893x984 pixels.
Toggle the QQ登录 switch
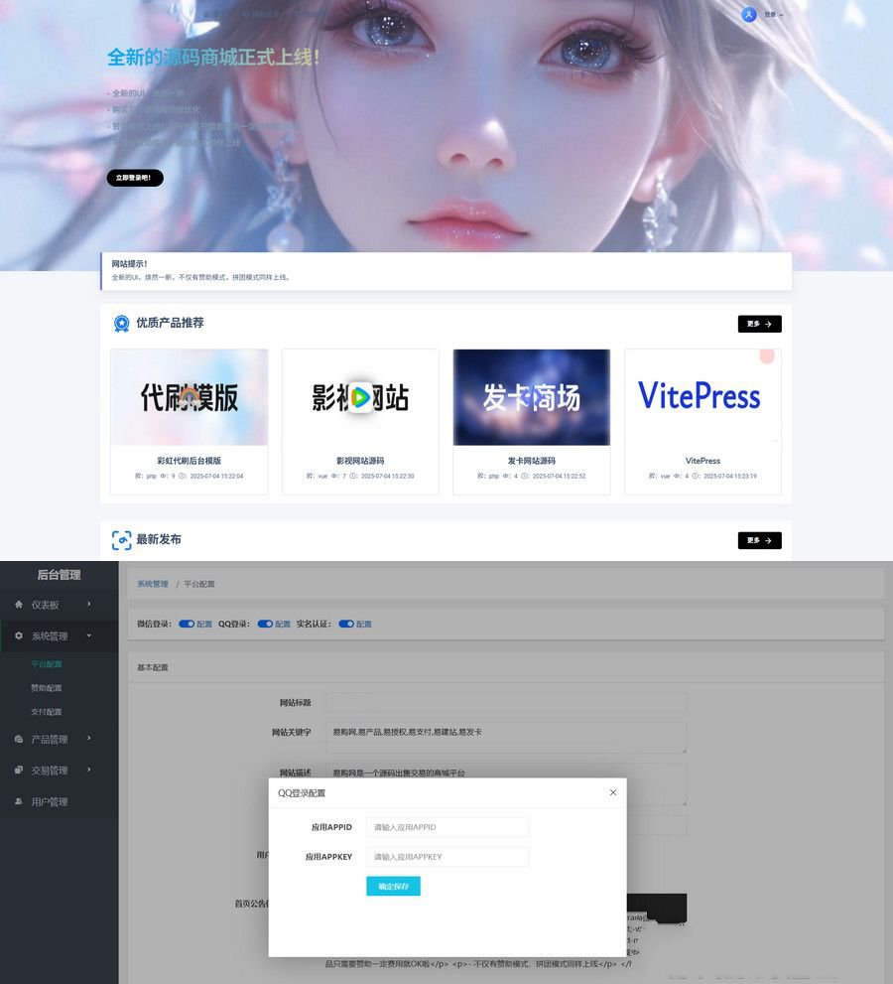click(x=265, y=625)
